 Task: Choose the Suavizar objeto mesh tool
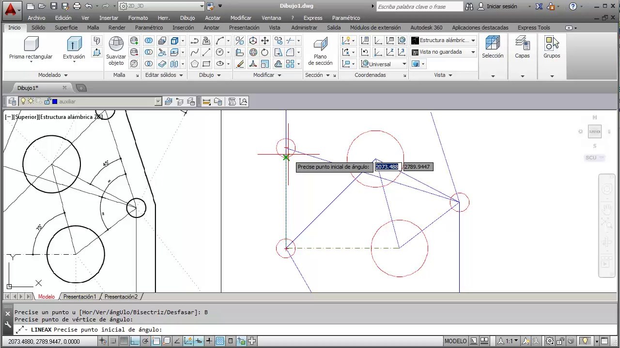[x=116, y=51]
